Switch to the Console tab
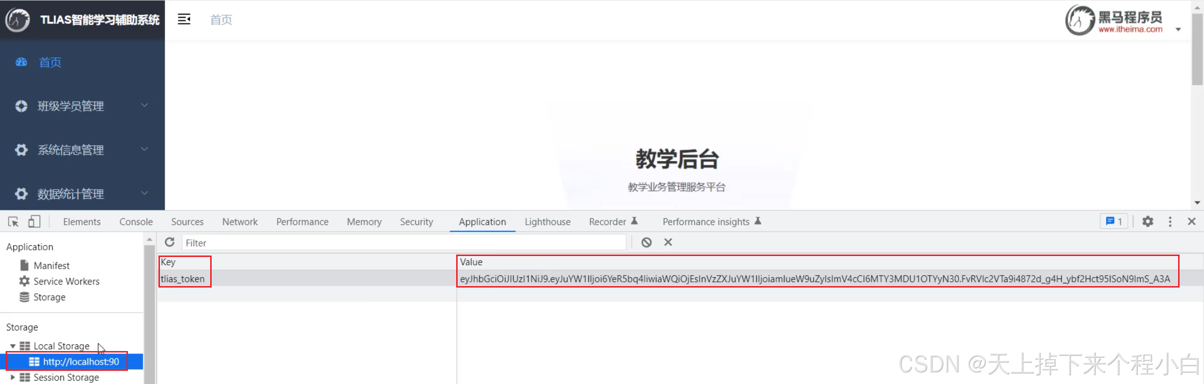1204x384 pixels. pyautogui.click(x=136, y=222)
